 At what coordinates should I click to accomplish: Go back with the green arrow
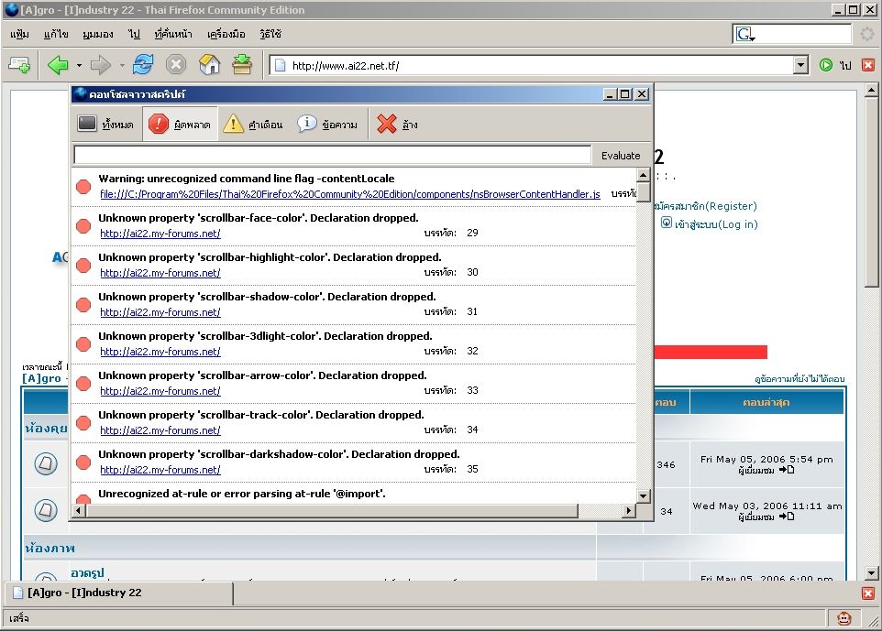point(58,65)
